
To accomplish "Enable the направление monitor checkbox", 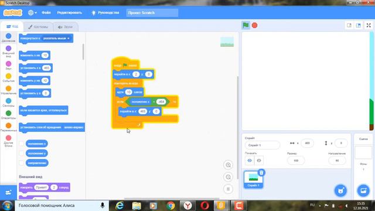I will pos(22,163).
